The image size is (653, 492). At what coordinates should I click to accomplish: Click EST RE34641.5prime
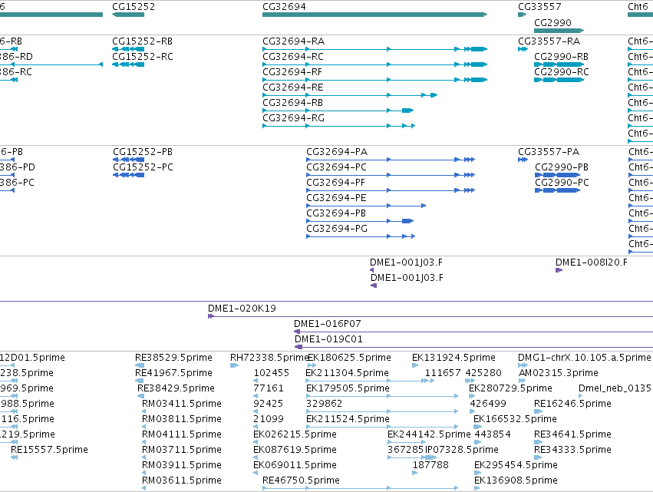pyautogui.click(x=572, y=435)
